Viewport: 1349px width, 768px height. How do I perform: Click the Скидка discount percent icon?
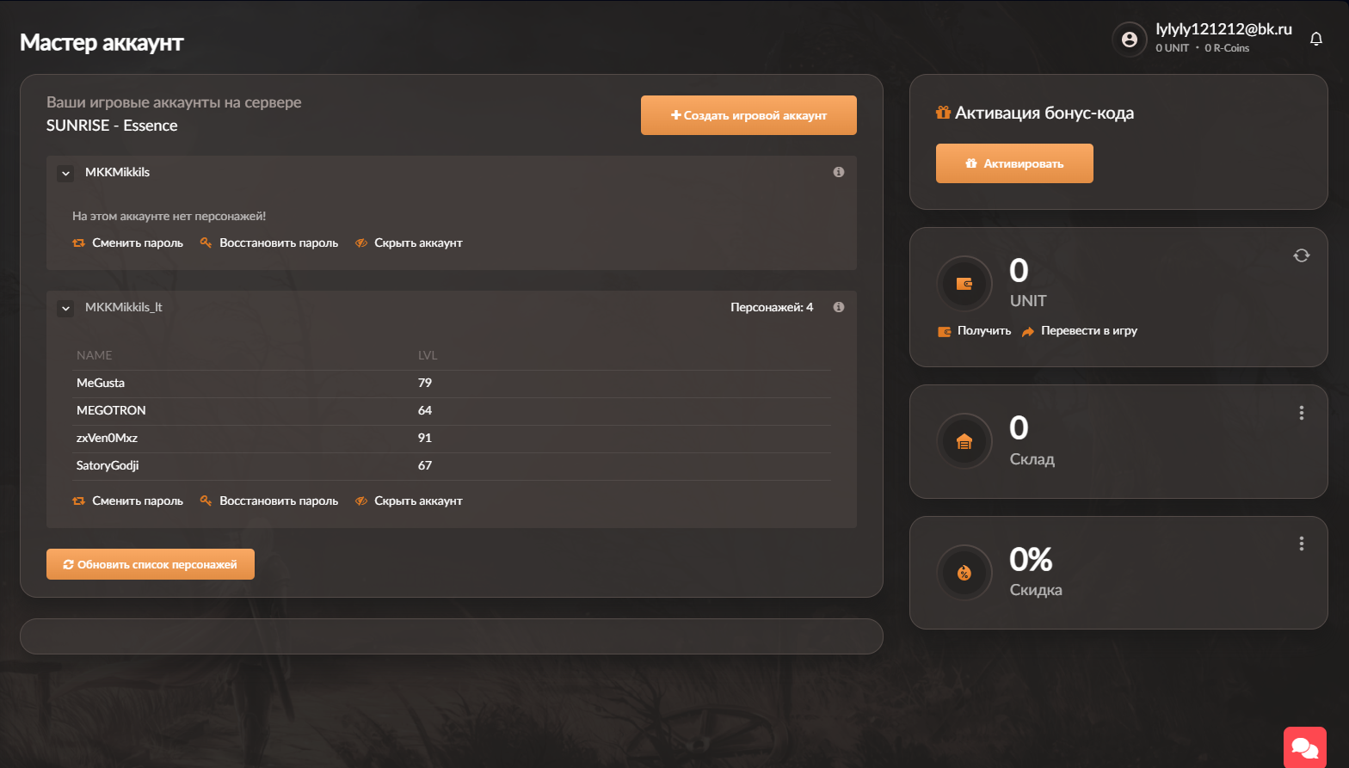964,573
